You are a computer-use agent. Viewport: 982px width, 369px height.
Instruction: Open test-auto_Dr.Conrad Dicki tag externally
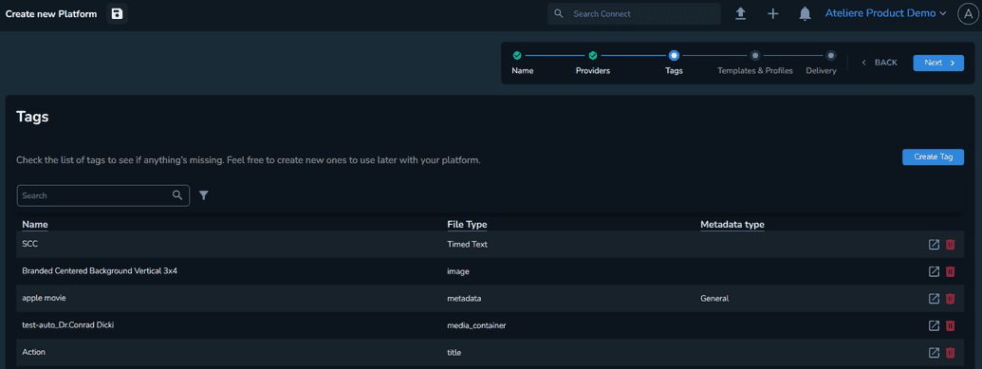tap(934, 325)
